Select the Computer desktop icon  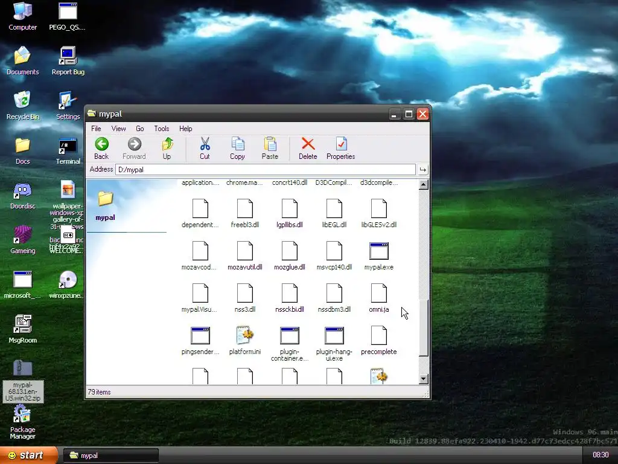(22, 16)
